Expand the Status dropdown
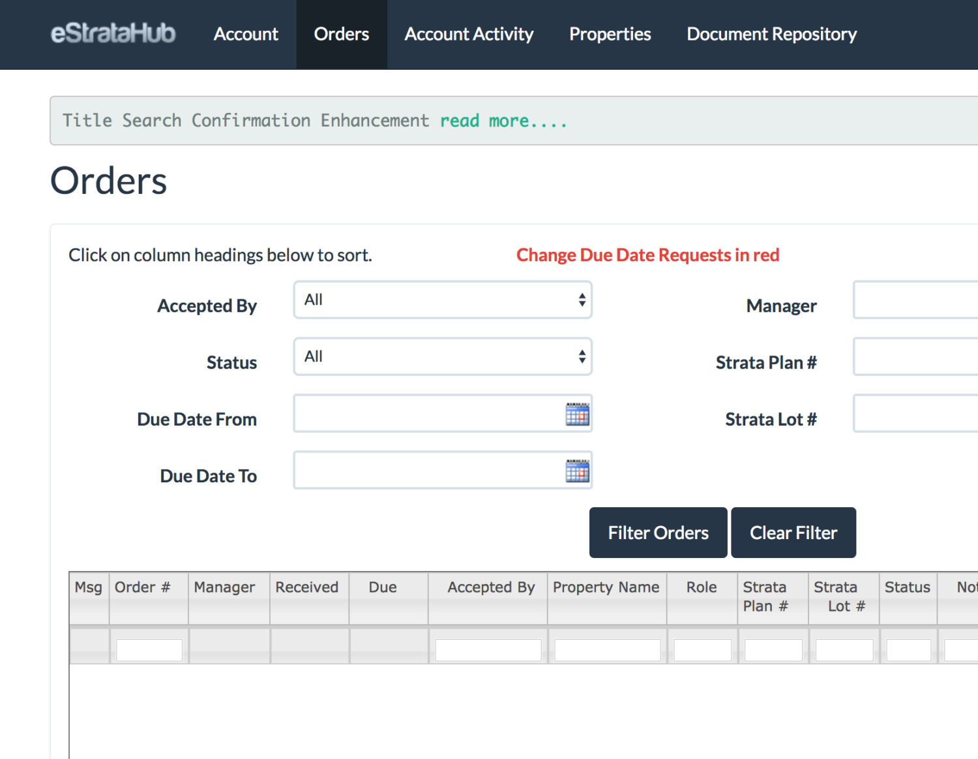Screen dimensions: 978x759 coord(443,356)
